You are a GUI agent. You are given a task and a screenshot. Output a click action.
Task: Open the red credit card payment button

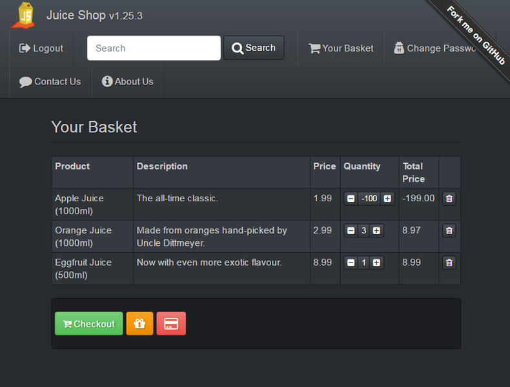[171, 324]
